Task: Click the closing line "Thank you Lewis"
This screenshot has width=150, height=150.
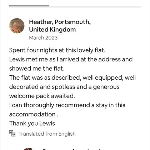Action: (x=32, y=124)
